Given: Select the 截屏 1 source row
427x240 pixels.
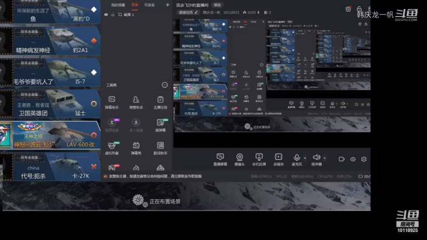Looking at the screenshot, I should tap(136, 15).
